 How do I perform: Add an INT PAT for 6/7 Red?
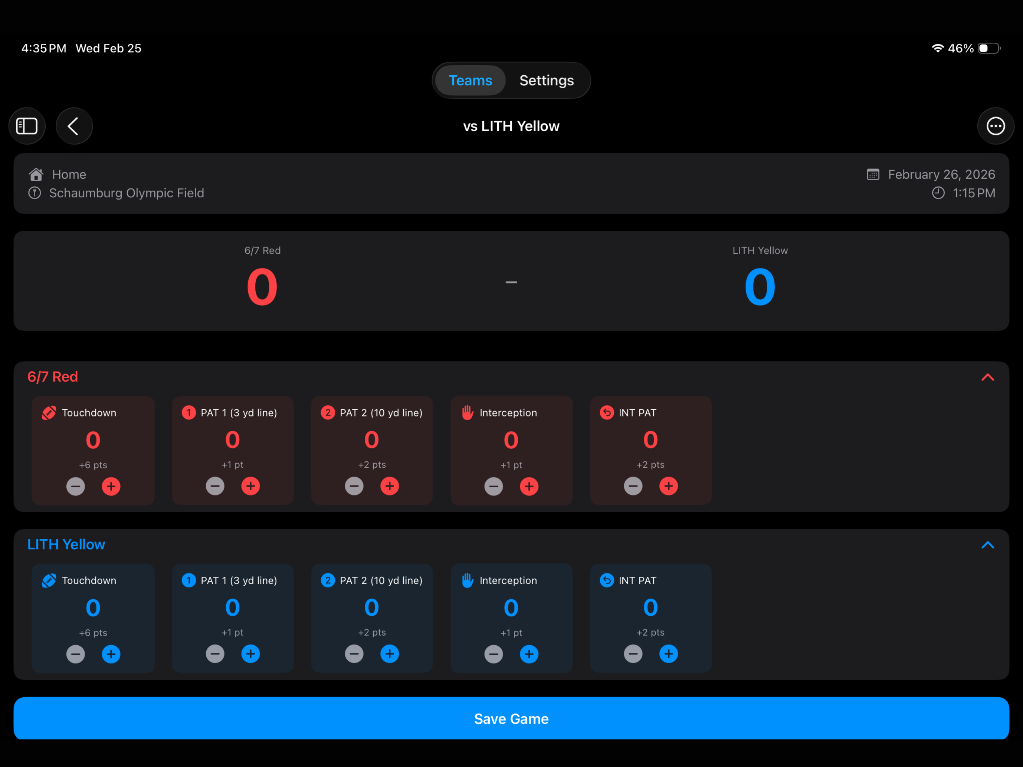coord(669,486)
